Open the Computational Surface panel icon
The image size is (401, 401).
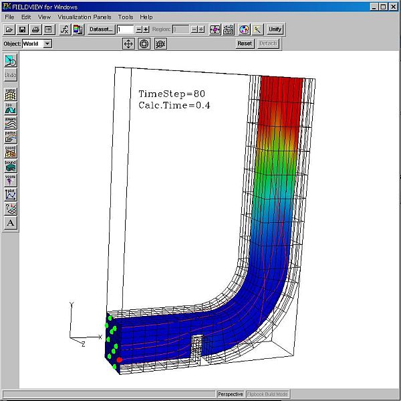(11, 94)
